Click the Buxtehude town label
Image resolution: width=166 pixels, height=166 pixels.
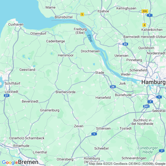123,95
